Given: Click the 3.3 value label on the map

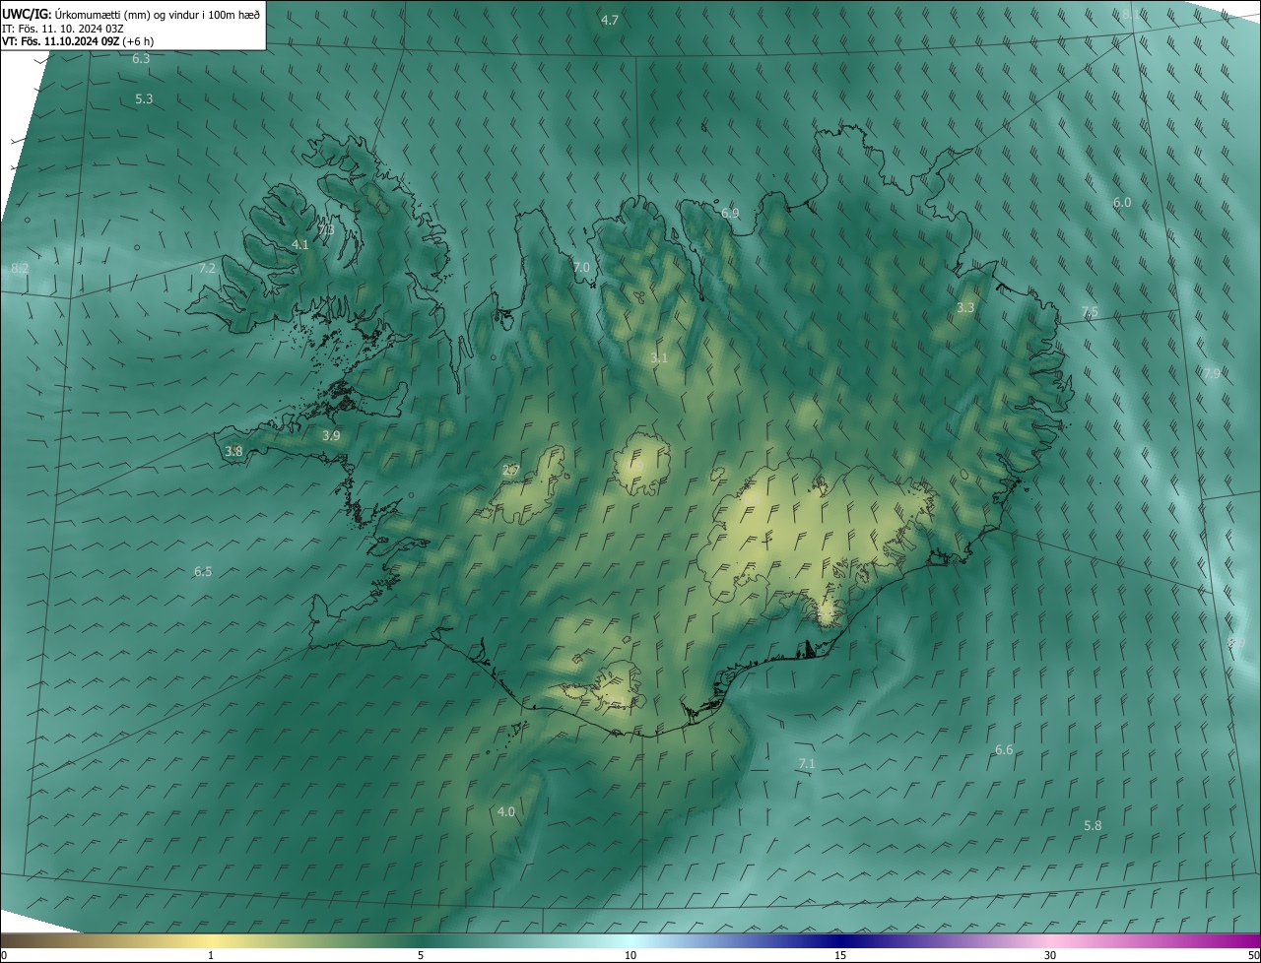Looking at the screenshot, I should click(x=965, y=308).
